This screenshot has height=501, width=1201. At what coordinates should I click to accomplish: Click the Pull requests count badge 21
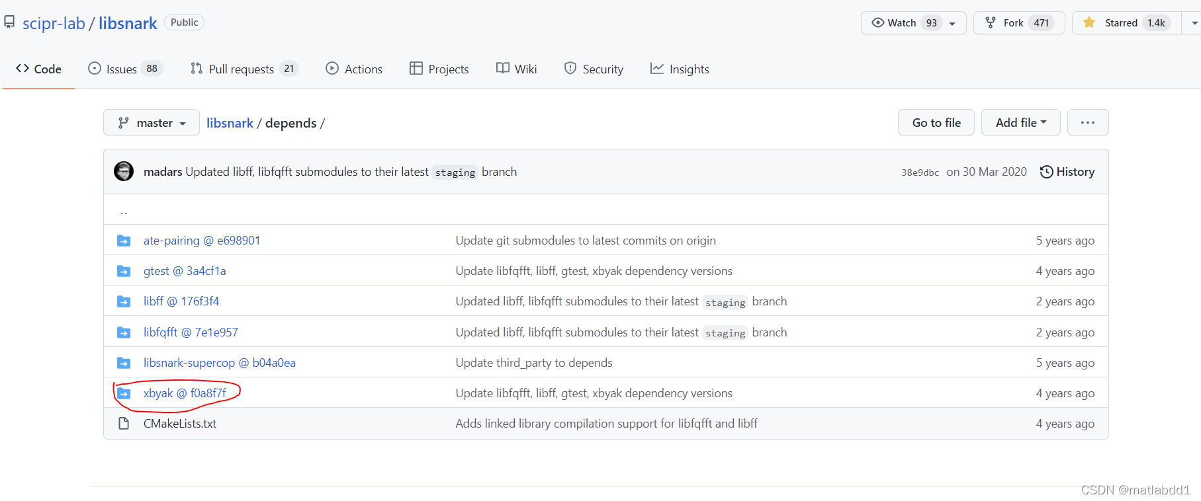(289, 69)
